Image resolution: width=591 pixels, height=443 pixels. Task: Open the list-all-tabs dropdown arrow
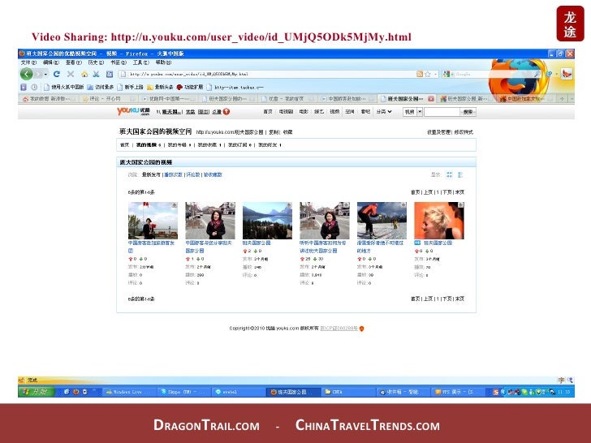[571, 99]
